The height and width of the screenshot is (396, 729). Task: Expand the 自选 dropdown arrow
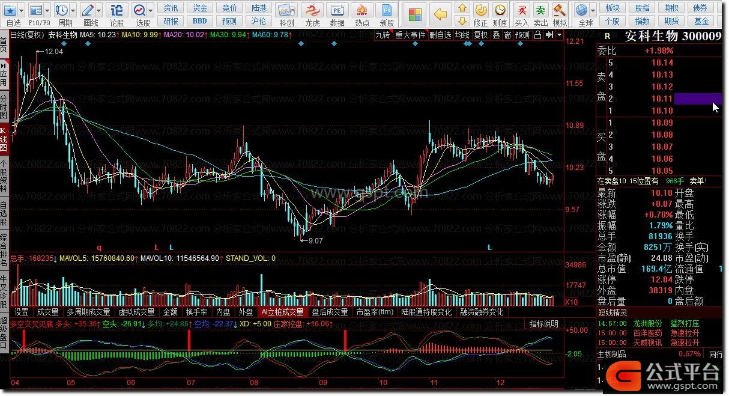click(x=22, y=10)
